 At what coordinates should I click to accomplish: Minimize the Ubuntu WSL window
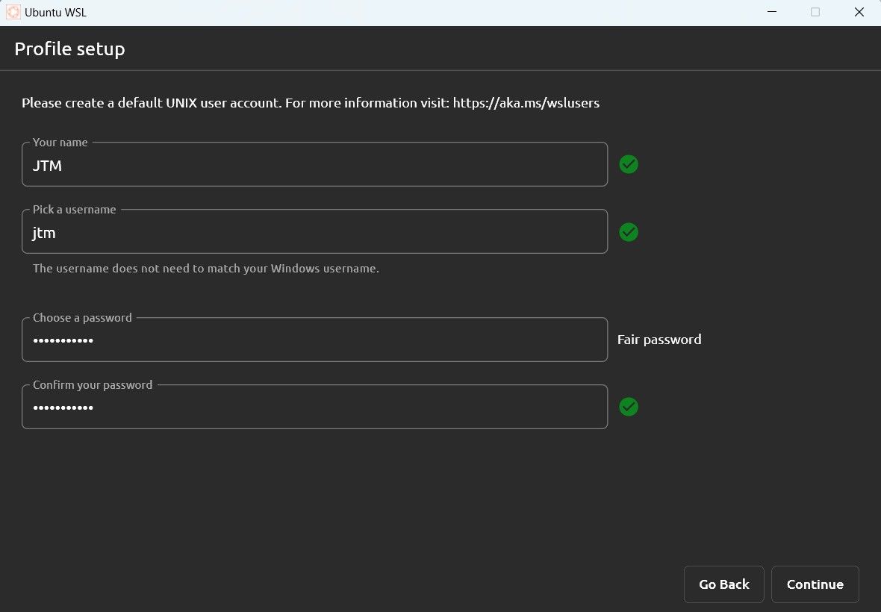tap(772, 12)
